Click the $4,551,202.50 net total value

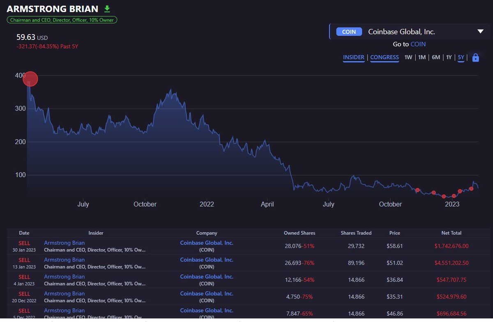(452, 263)
